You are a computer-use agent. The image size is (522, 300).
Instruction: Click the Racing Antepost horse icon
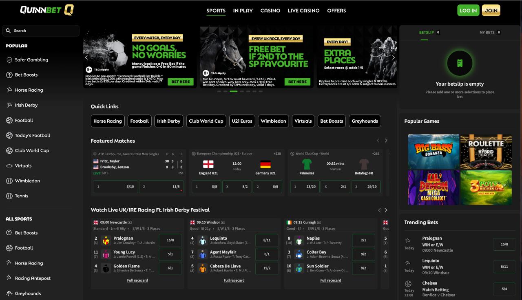tap(9, 278)
